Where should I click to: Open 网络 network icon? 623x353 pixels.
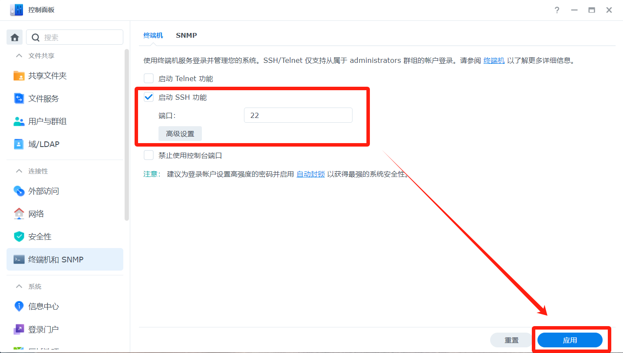19,214
